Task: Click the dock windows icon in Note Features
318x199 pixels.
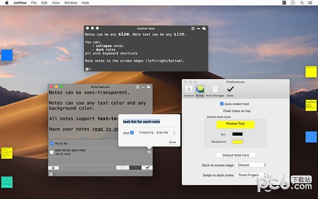Action: click(148, 87)
